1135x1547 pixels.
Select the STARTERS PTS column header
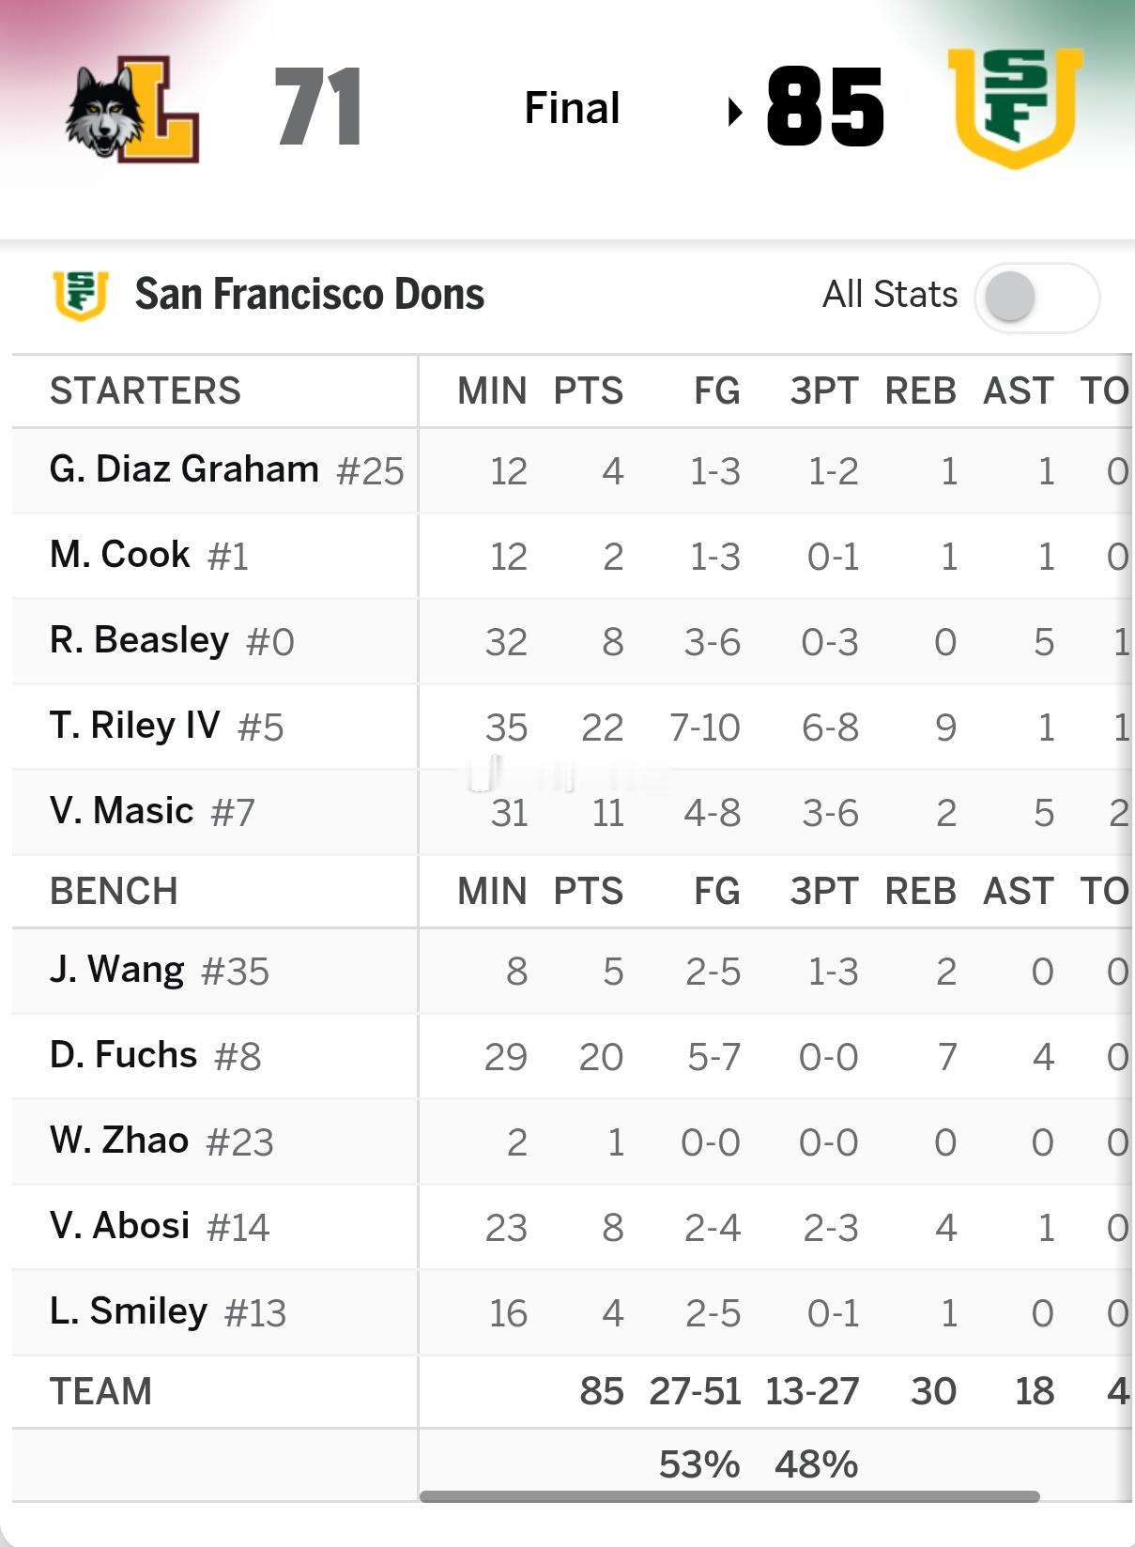[x=589, y=391]
